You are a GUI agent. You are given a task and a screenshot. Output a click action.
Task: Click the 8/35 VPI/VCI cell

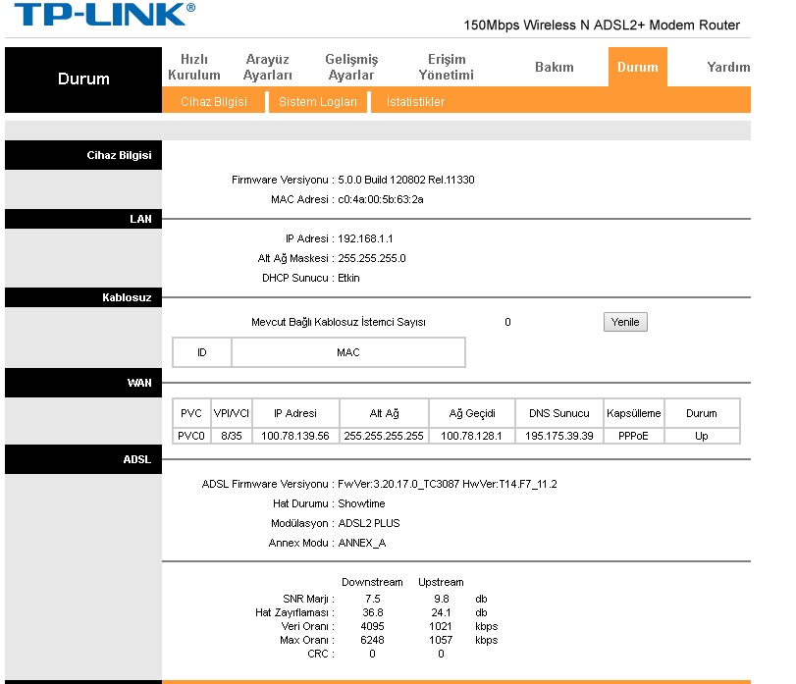click(232, 436)
